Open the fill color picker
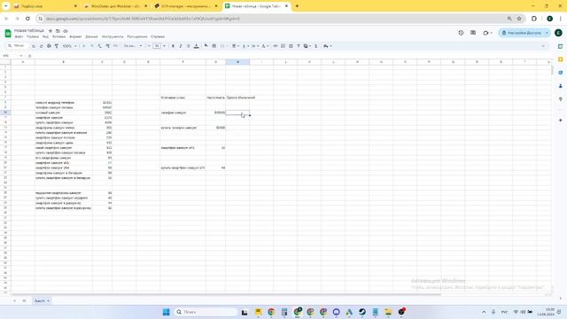 coord(206,46)
